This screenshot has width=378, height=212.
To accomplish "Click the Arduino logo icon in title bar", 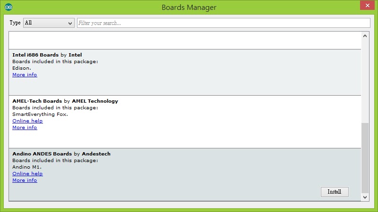I will click(9, 7).
